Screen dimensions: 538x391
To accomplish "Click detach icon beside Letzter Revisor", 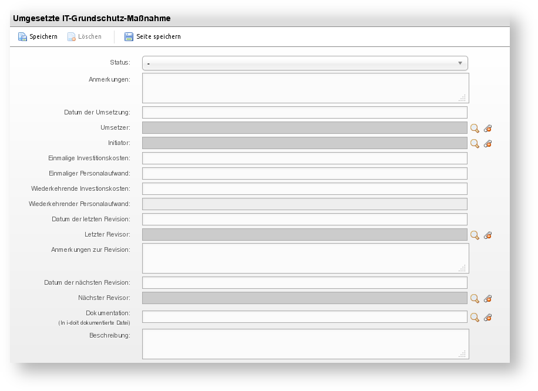I will tap(487, 235).
